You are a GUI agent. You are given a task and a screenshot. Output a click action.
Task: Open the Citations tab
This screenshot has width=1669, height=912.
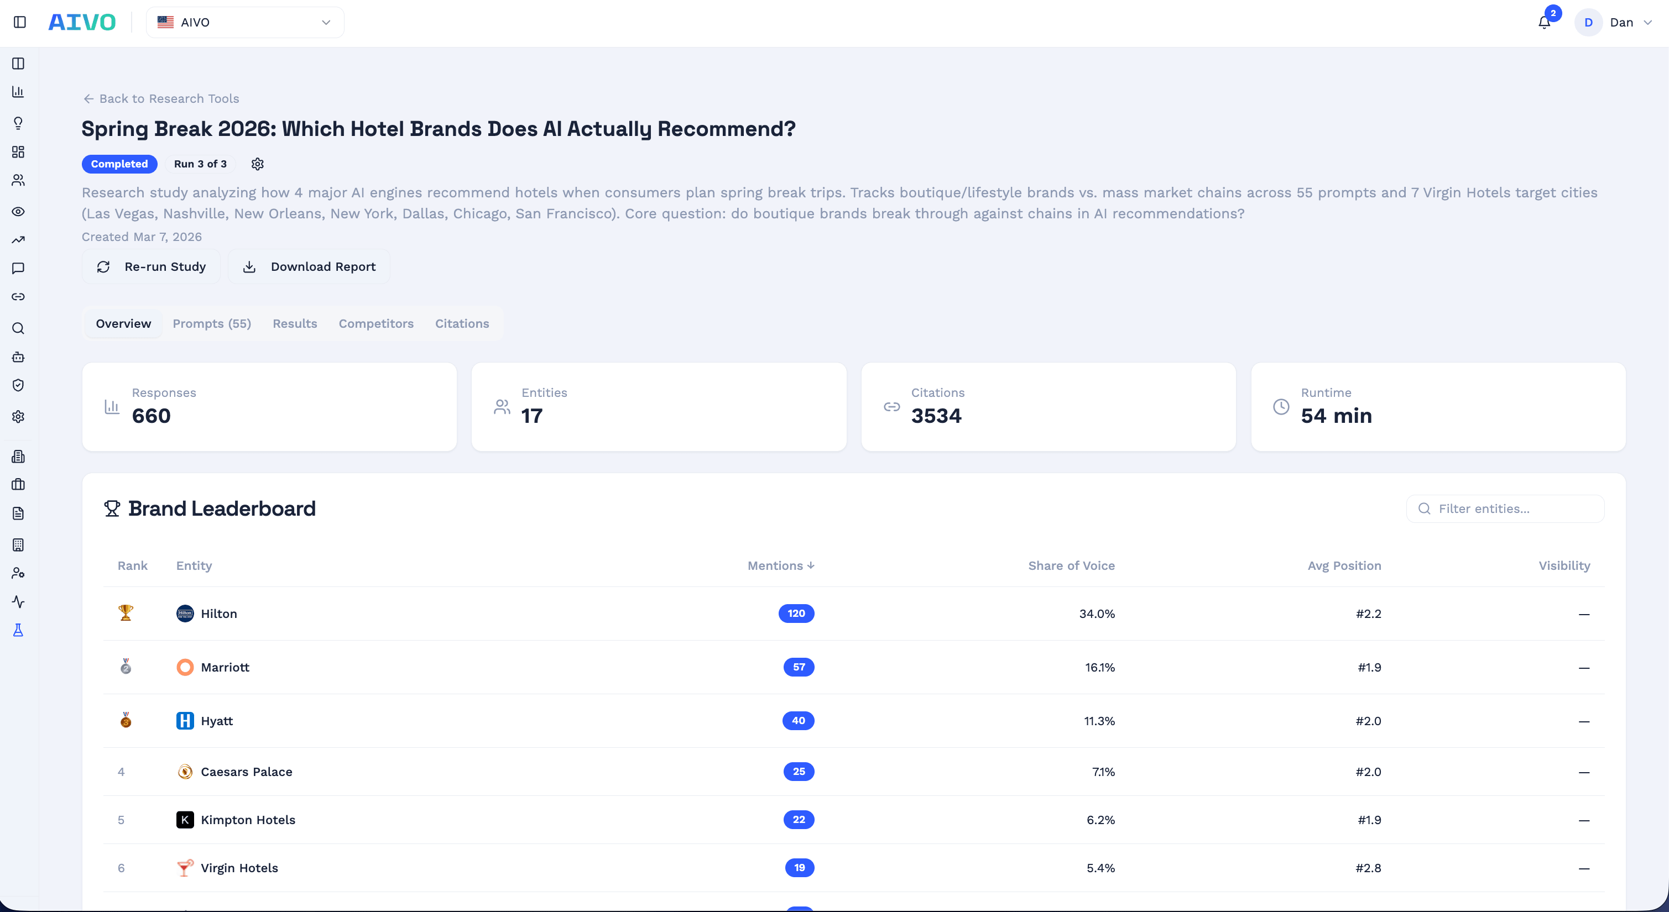click(462, 323)
